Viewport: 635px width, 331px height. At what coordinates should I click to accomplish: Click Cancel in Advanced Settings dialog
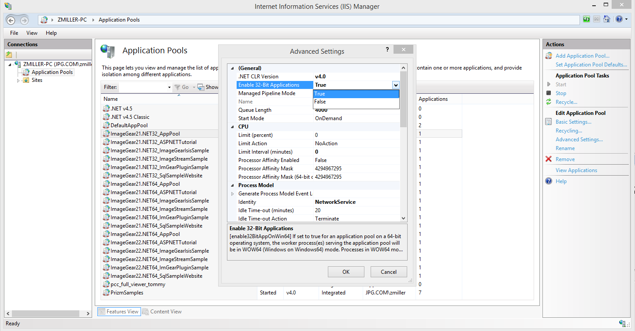(388, 272)
